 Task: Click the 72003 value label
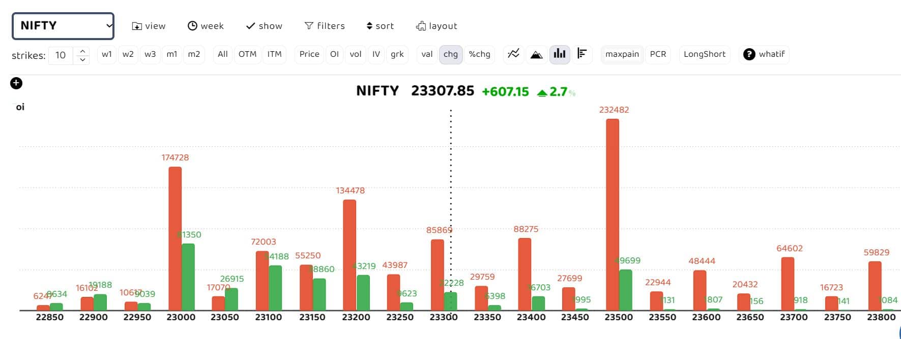tap(264, 242)
